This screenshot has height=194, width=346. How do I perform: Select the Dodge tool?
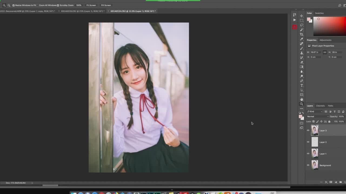coord(302,76)
